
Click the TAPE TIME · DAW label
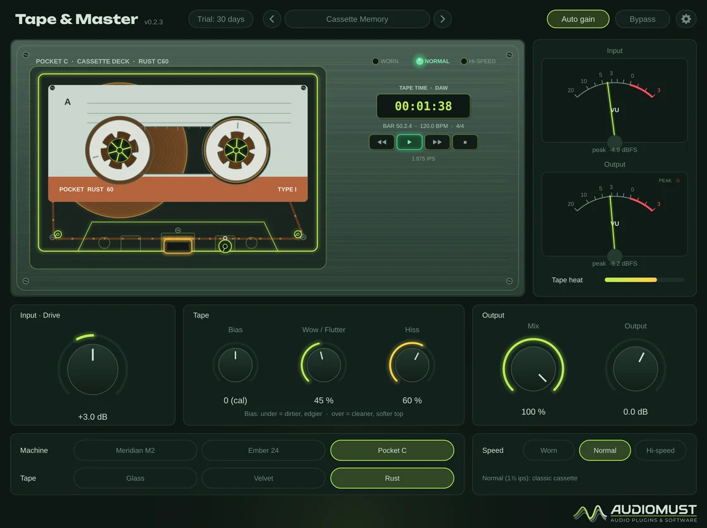click(x=424, y=88)
